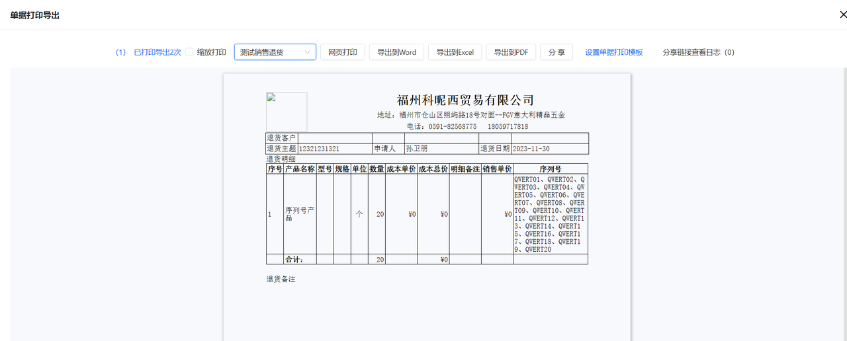Click the 地址 line text
Screen dimensions: 847x341
[x=471, y=115]
